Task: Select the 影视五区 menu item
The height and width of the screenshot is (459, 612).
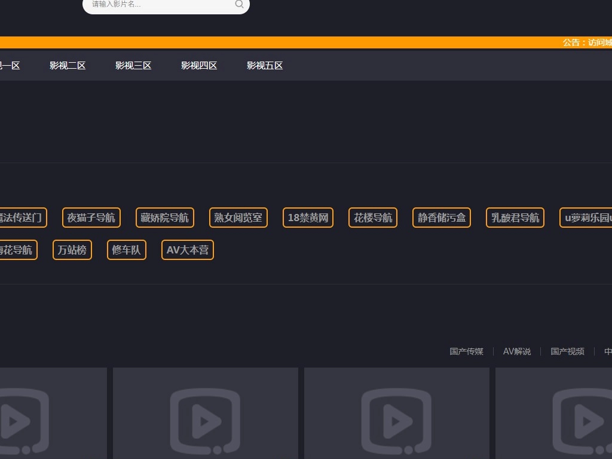Action: tap(265, 66)
